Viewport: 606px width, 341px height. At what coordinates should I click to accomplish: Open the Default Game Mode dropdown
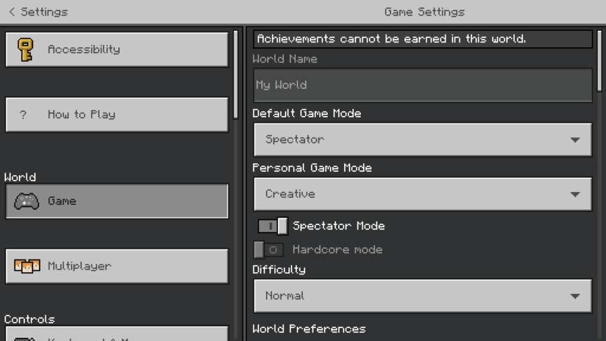422,140
